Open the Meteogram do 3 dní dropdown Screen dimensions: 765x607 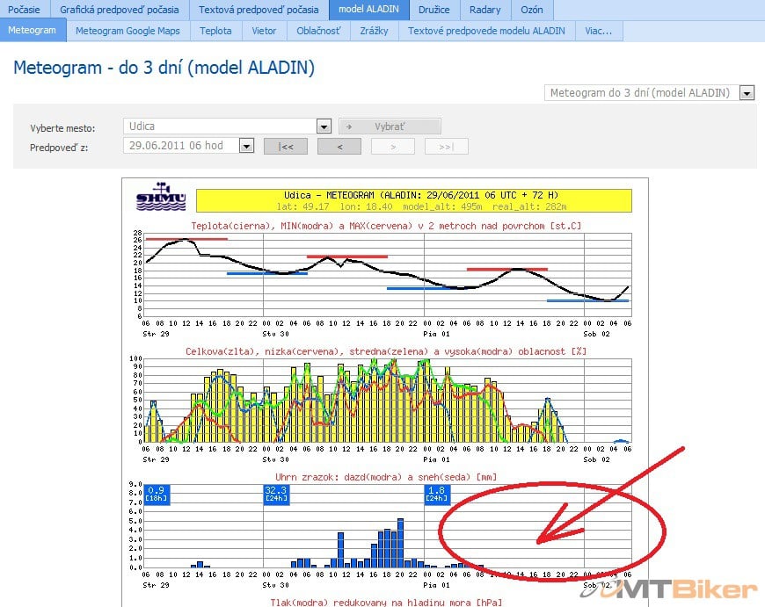pos(747,93)
